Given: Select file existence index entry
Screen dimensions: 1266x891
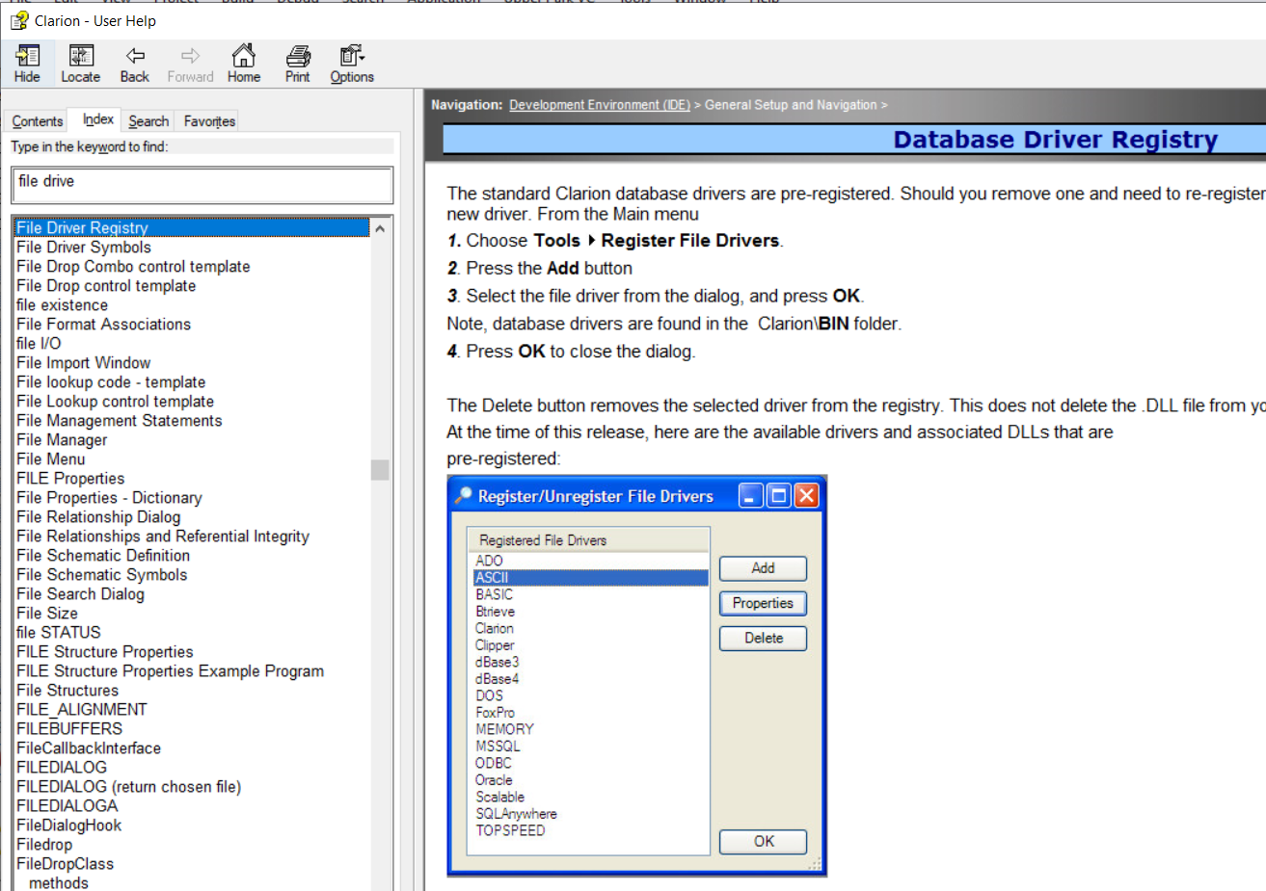Looking at the screenshot, I should point(62,305).
